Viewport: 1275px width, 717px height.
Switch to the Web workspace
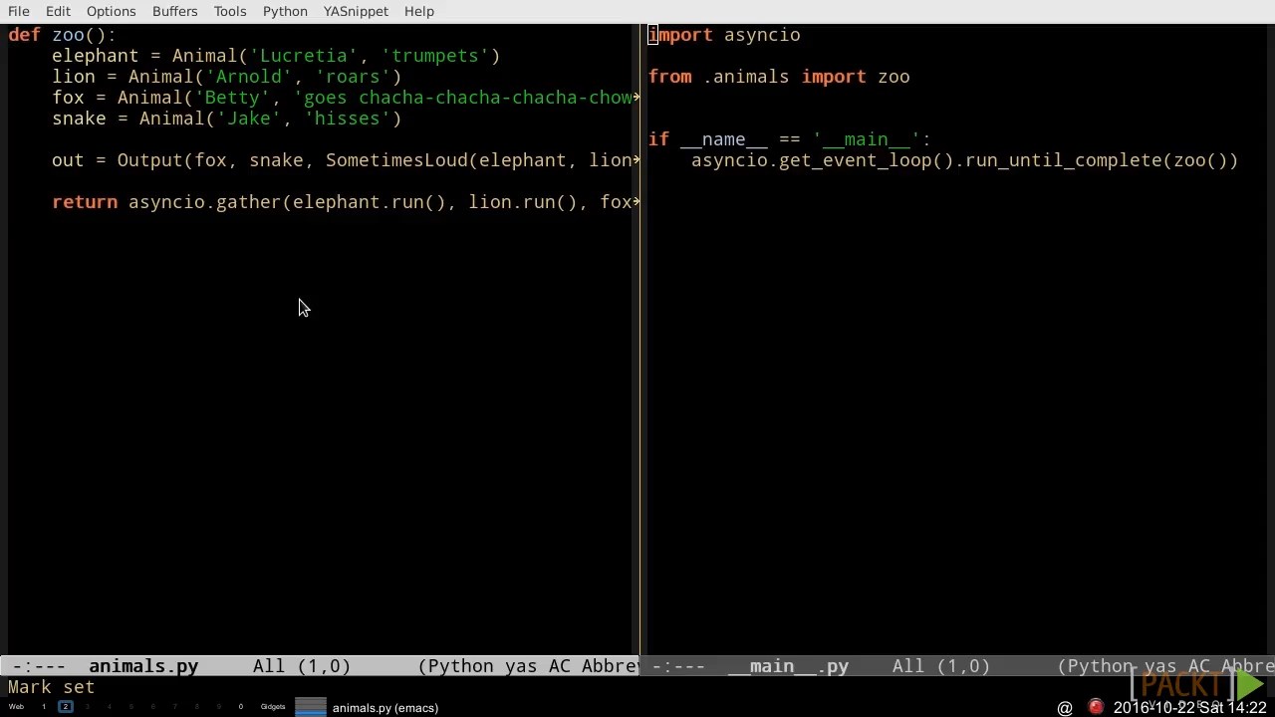click(x=16, y=707)
